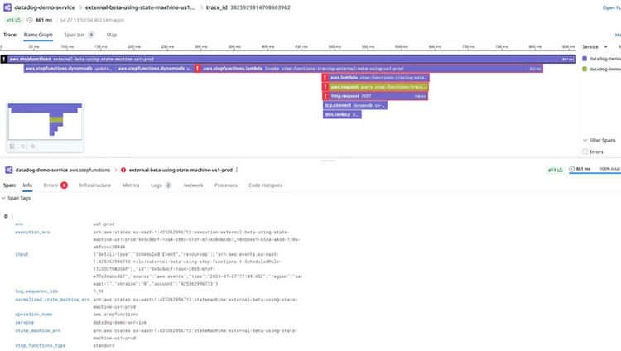The height and width of the screenshot is (351, 621).
Task: Select the dns.lookup span
Action: coord(342,114)
